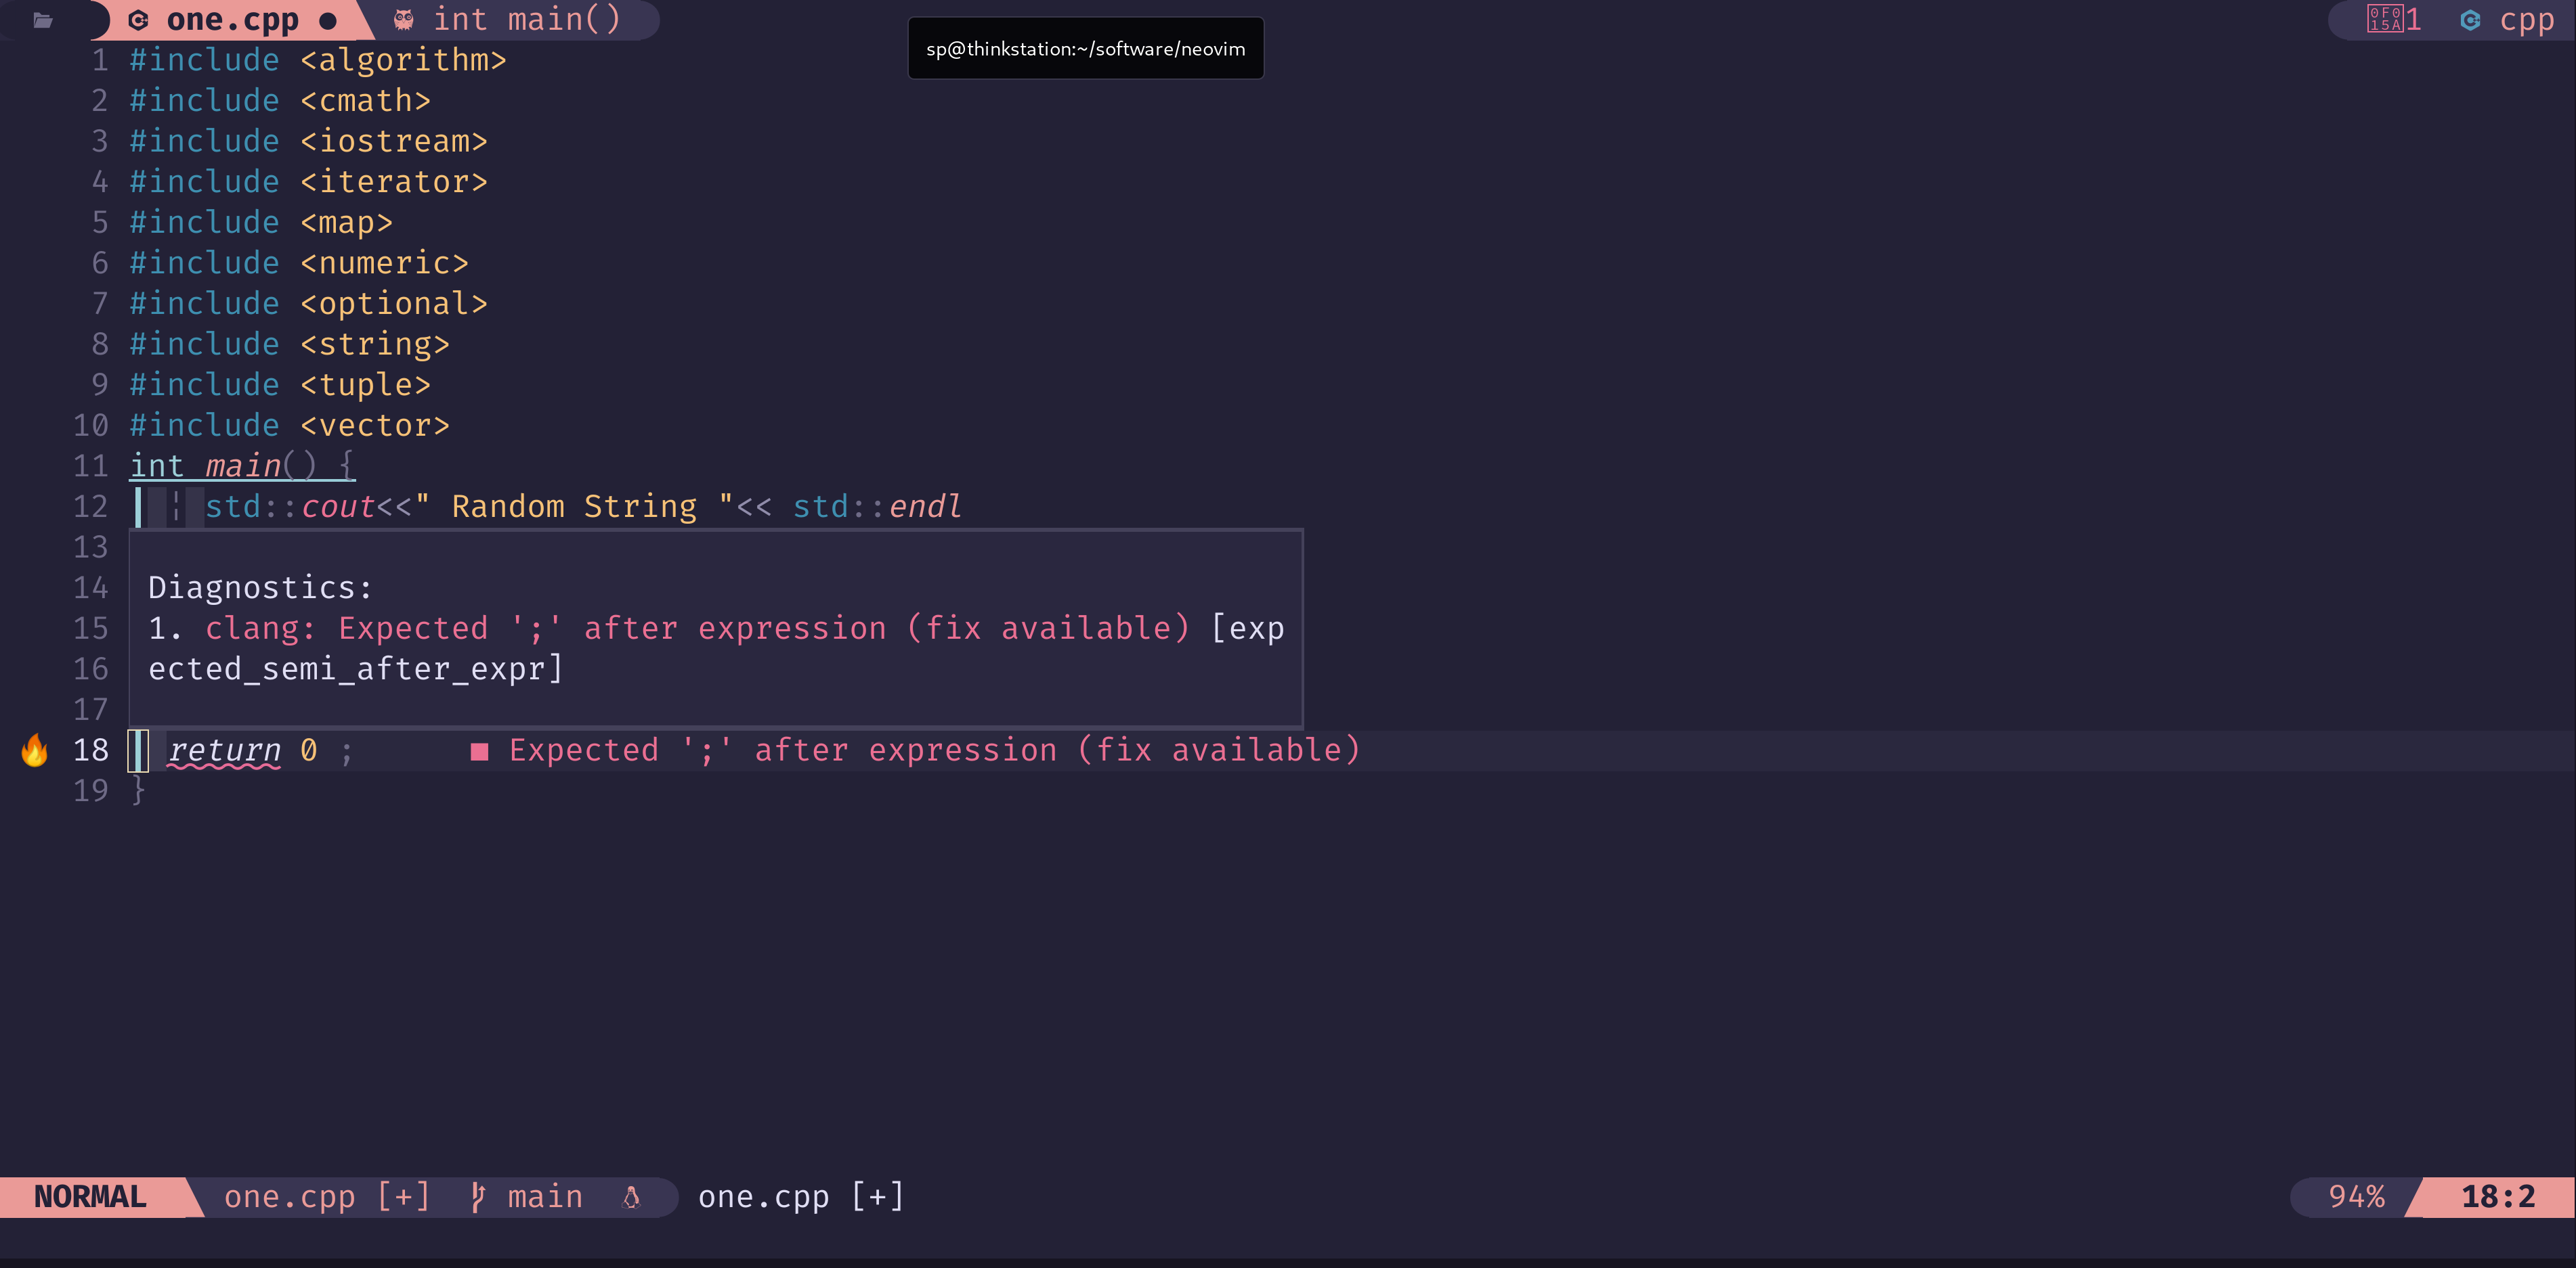Click the main branch name in the statusline
Screen dimensions: 2576x1268
point(544,1196)
